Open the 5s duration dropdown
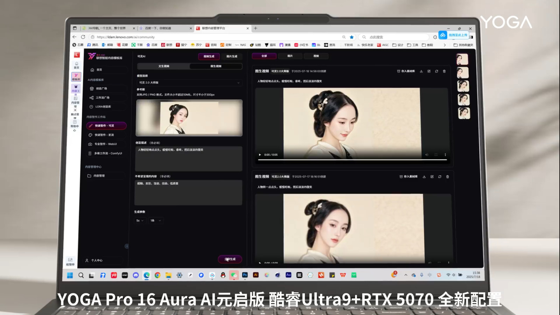Viewport: 560px width, 315px height. click(140, 220)
